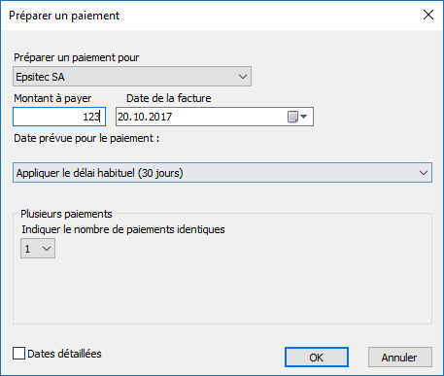
Task: Click the chevron next to number 1
Action: pos(47,249)
